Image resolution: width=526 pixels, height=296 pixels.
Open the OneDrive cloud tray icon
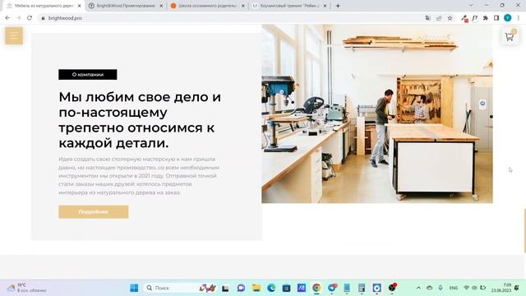(429, 288)
